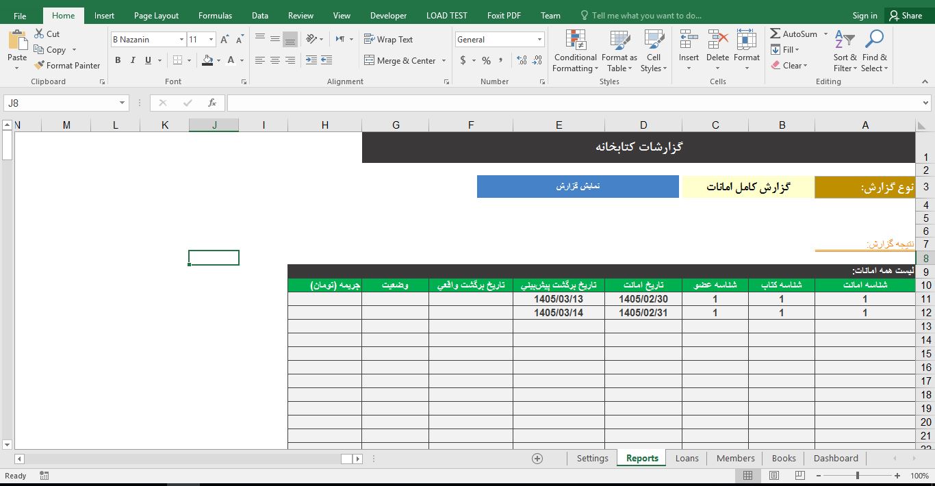Expand the Clear dropdown in Editing
Viewport: 935px width, 486px height.
(806, 66)
